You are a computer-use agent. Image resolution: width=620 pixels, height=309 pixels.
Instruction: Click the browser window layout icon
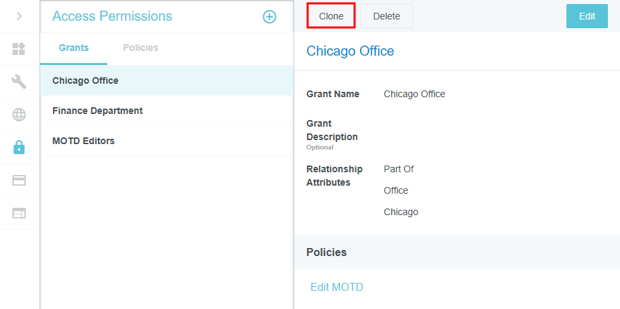[19, 213]
